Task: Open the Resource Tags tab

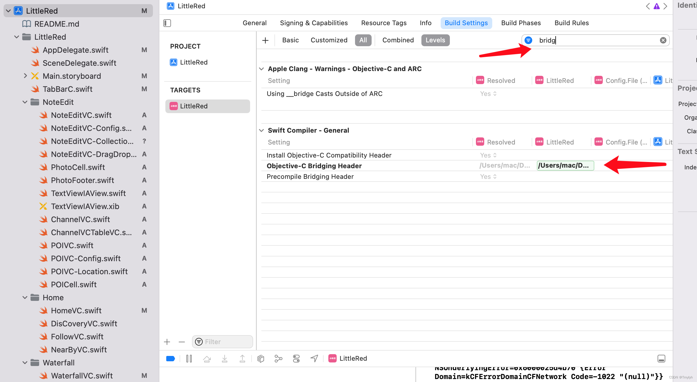Action: click(x=384, y=23)
